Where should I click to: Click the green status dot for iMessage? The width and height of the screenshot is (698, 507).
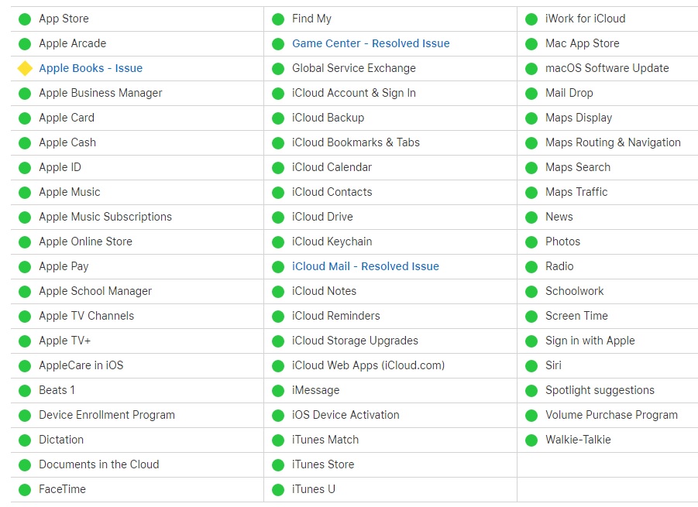click(278, 390)
